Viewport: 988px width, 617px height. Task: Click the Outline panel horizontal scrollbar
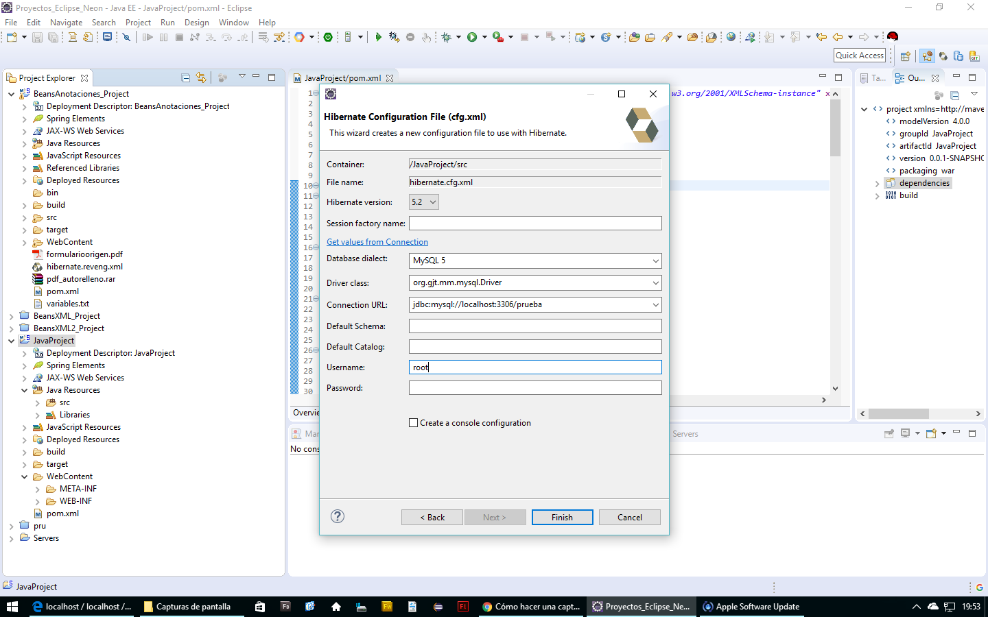(898, 413)
